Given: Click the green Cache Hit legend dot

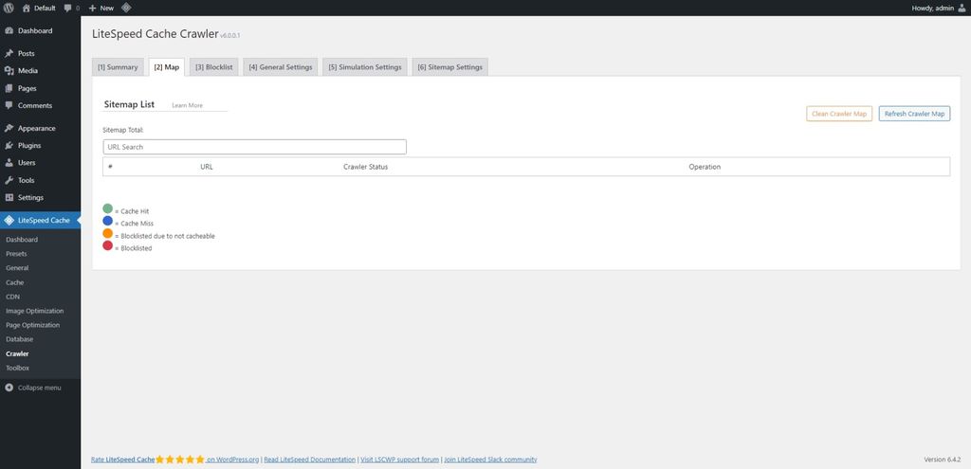Looking at the screenshot, I should pyautogui.click(x=108, y=209).
